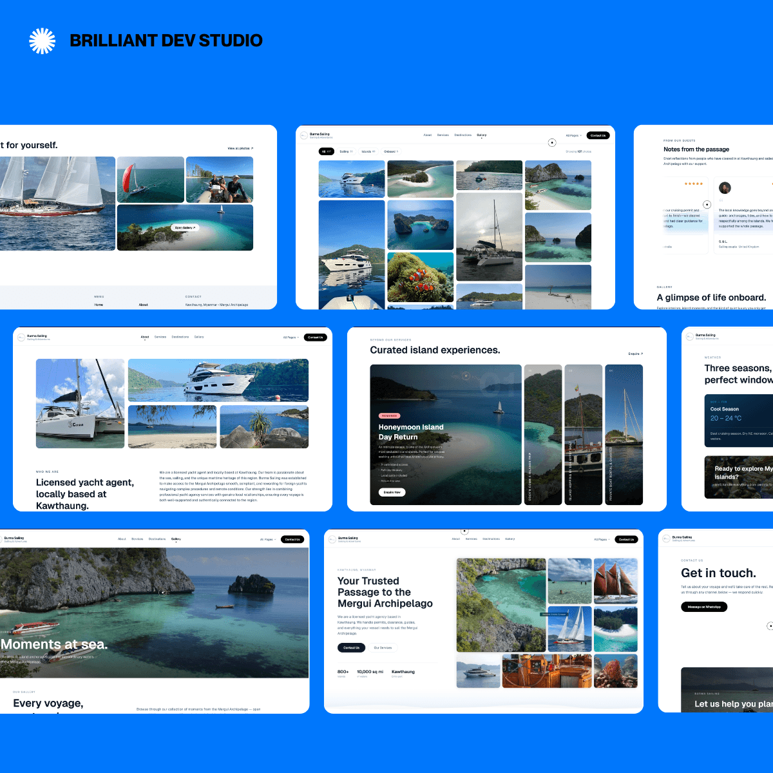Open About nav item in gallery grid mockup

(x=428, y=135)
